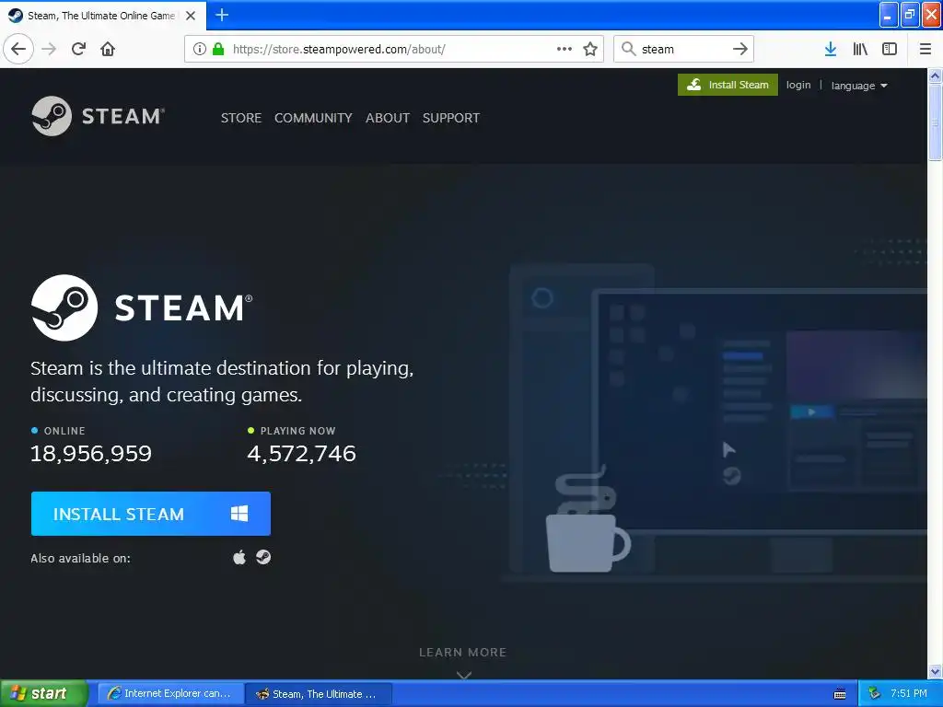Click into the search field containing steam
Screen dimensions: 943x707
pyautogui.click(x=684, y=49)
